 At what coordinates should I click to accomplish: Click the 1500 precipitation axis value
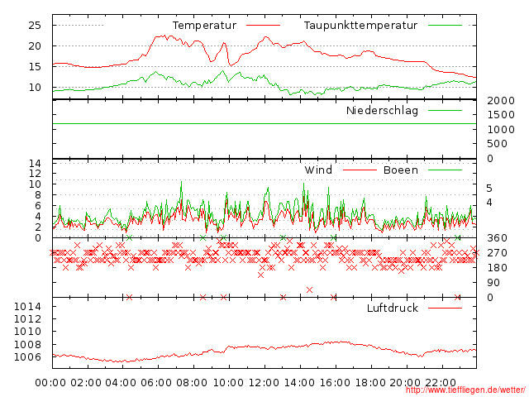tap(501, 115)
